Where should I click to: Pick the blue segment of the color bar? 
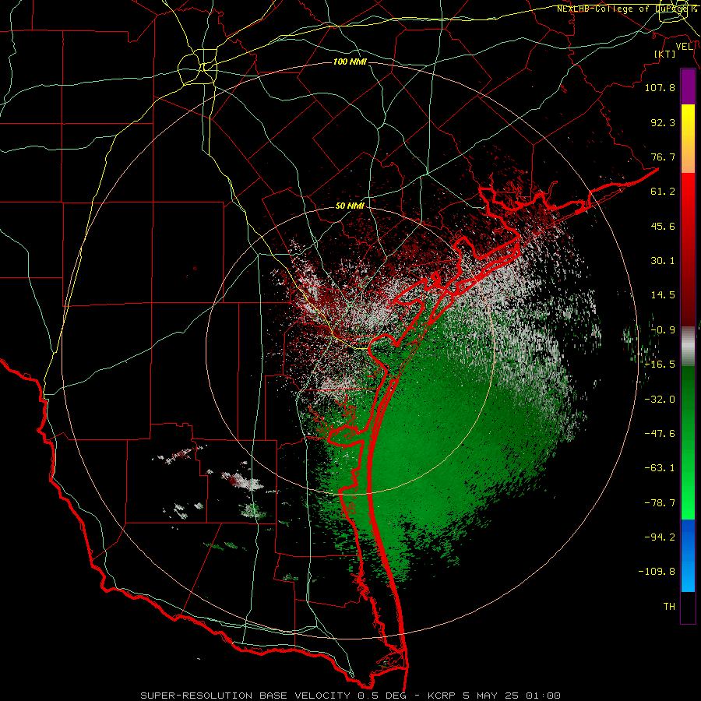688,555
